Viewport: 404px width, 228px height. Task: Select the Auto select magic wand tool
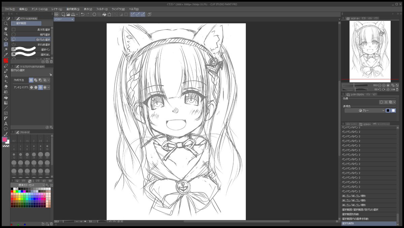pos(6,49)
